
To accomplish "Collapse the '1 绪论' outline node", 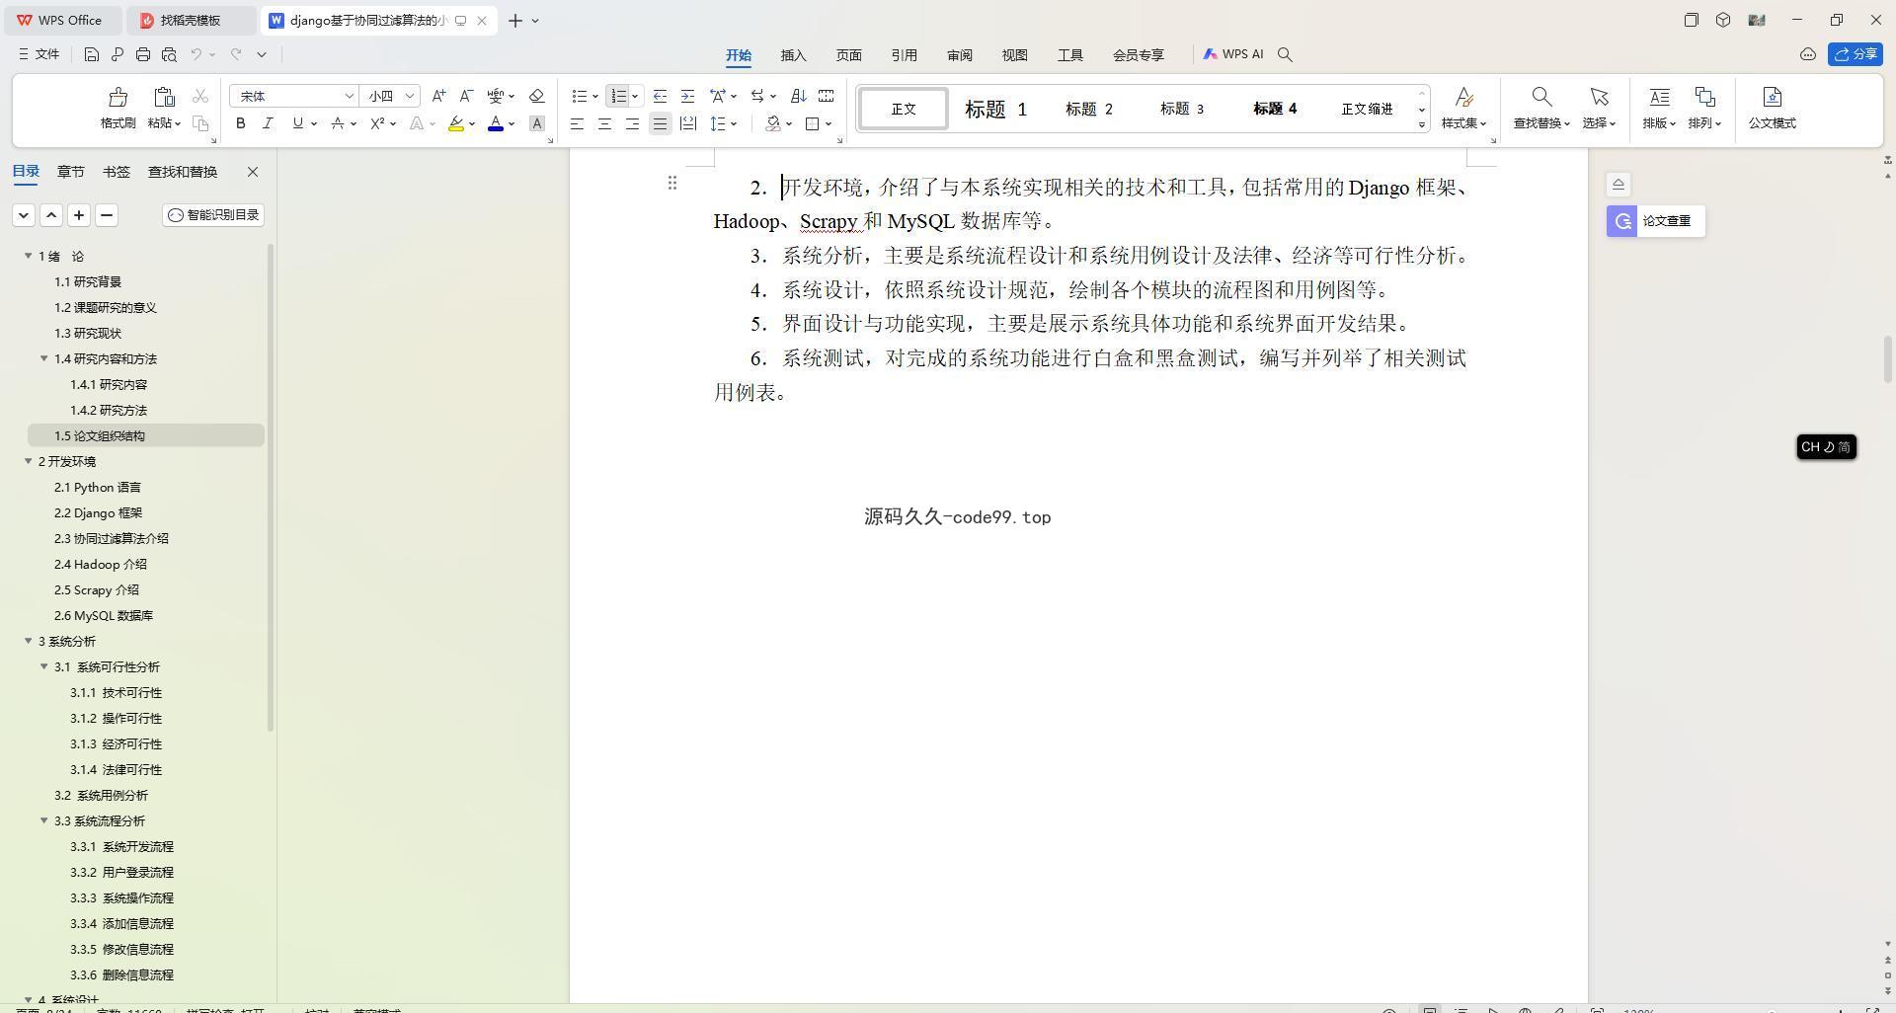I will coord(28,256).
